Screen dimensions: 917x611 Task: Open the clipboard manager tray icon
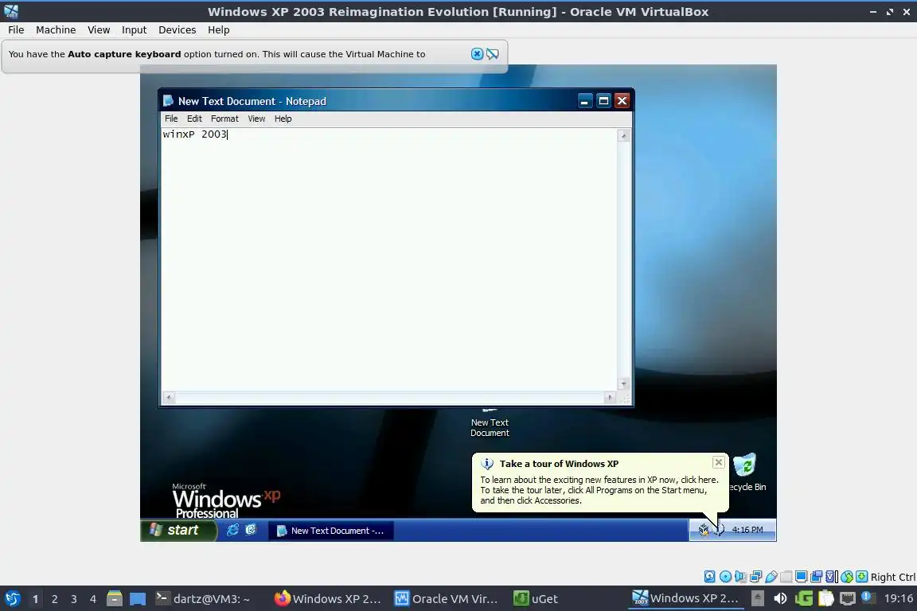pos(825,598)
